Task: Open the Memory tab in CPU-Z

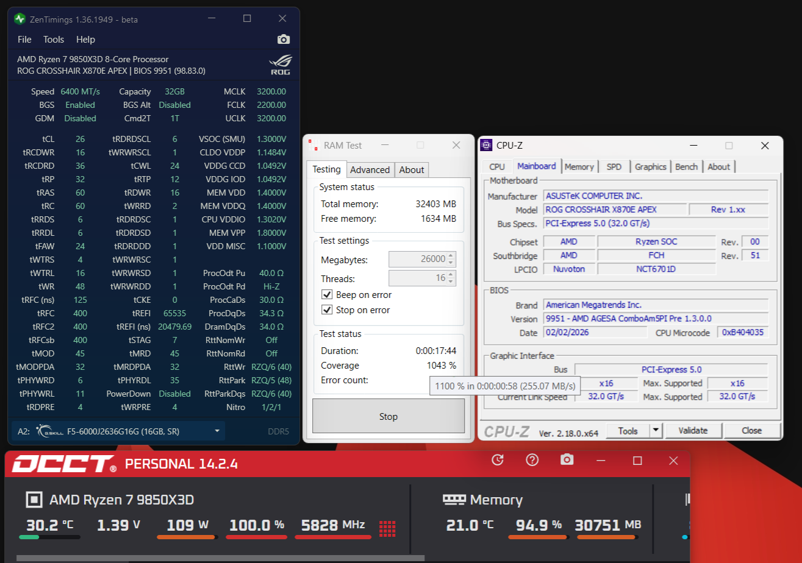Action: point(579,167)
